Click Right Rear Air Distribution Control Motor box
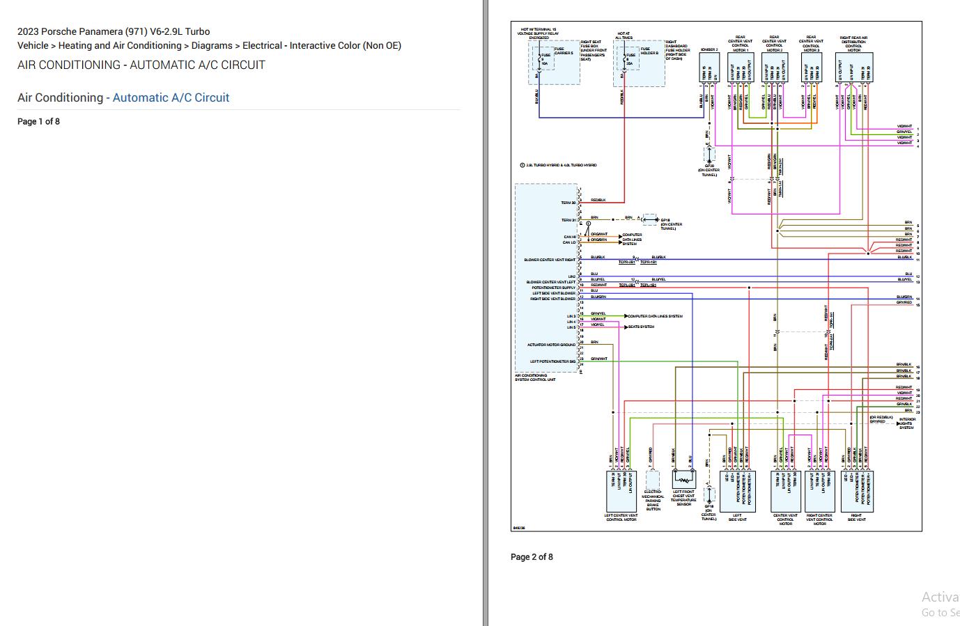 pyautogui.click(x=853, y=69)
